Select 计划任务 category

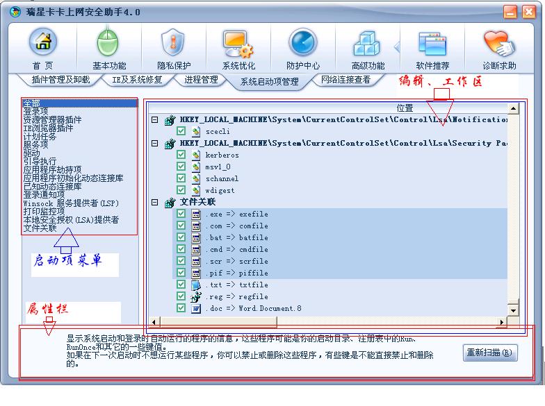pos(40,136)
